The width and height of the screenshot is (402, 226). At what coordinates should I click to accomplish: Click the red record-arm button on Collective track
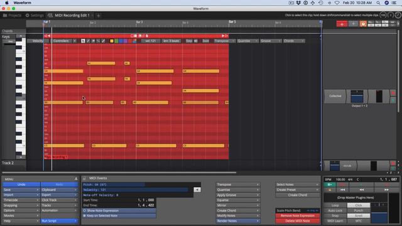[x=393, y=93]
